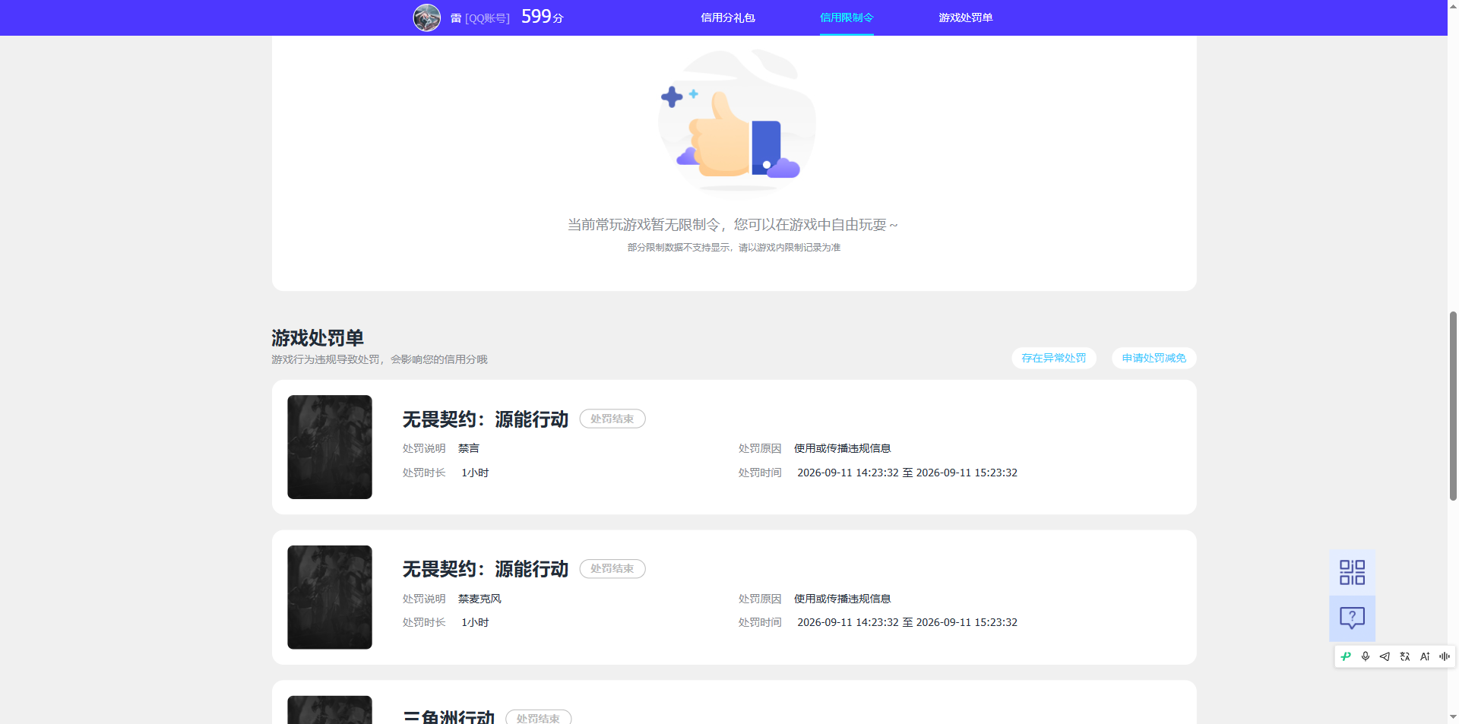Click the 禁麦克风 penalty description
The image size is (1459, 724).
(x=479, y=599)
